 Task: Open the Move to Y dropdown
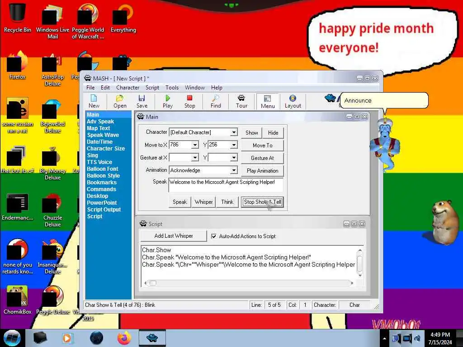[234, 145]
